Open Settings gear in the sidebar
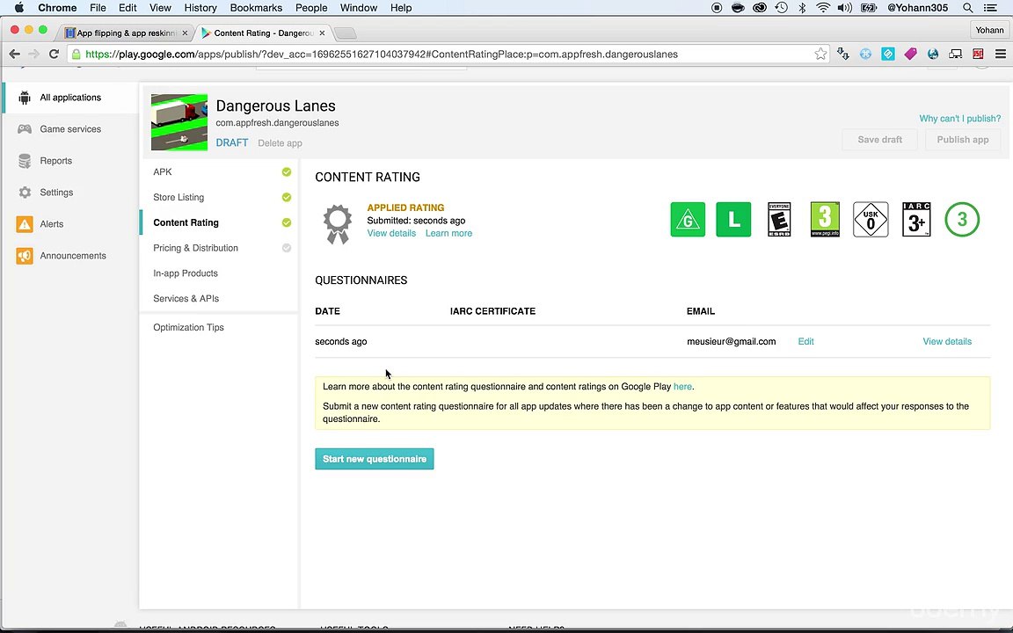Screen dimensions: 1013x633 pos(25,193)
